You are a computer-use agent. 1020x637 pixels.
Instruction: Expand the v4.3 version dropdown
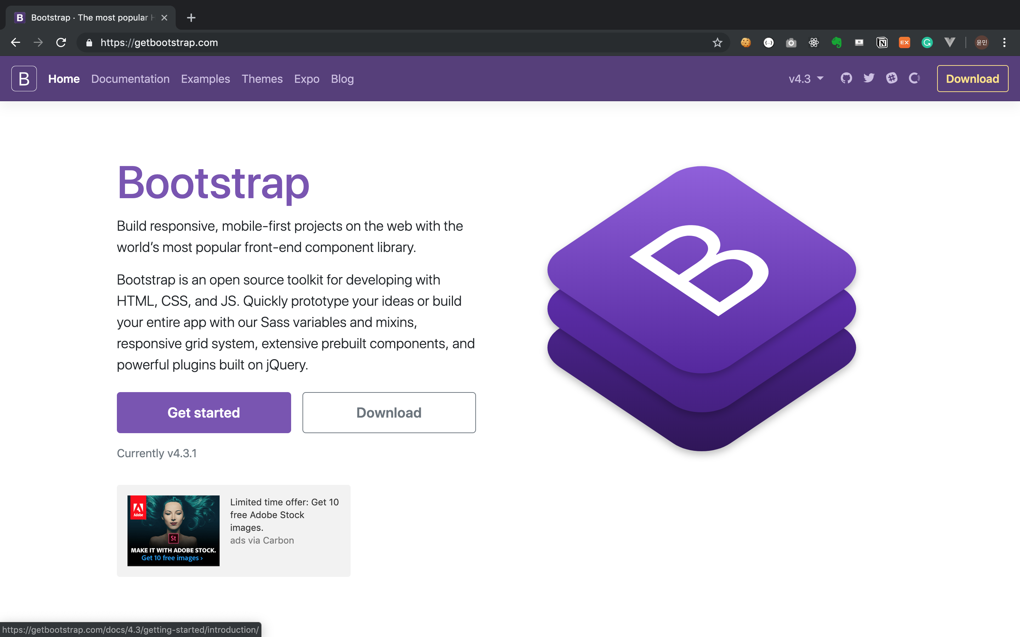coord(805,79)
